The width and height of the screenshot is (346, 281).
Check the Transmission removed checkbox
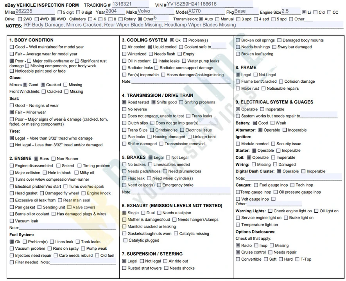point(161,144)
